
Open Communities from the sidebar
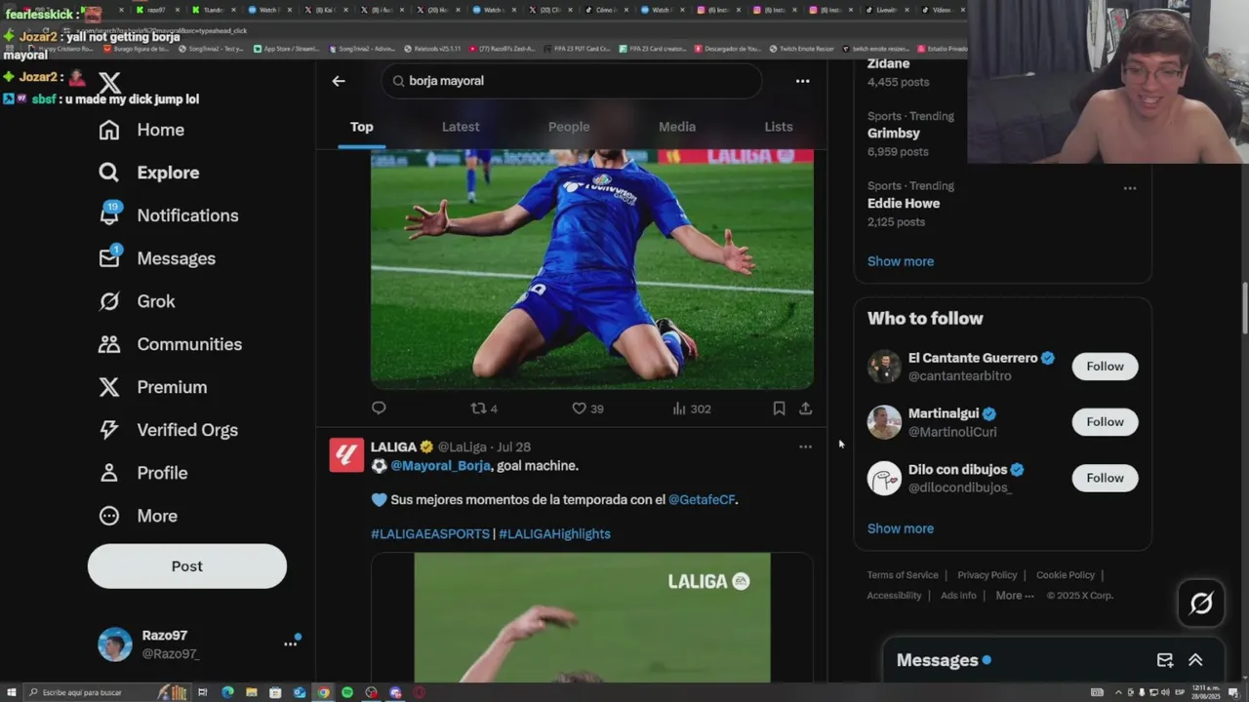171,344
